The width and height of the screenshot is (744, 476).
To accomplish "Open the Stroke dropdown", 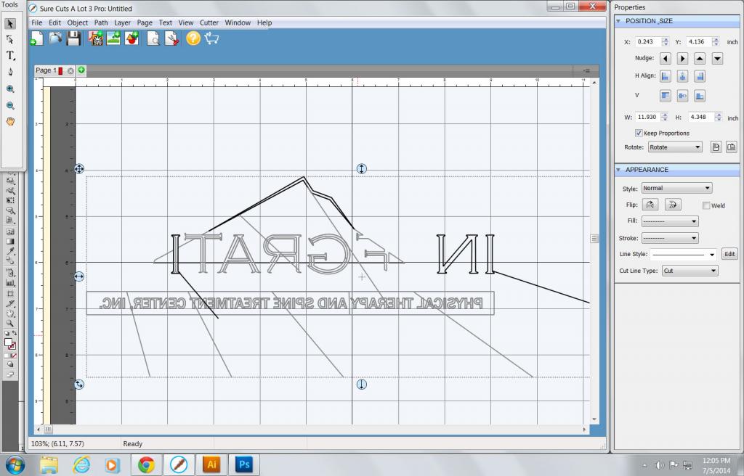I will point(670,238).
